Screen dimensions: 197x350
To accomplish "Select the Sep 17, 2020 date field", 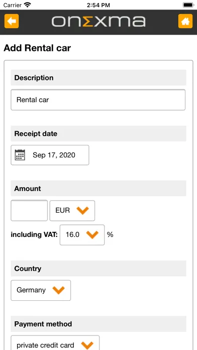I will click(x=50, y=155).
